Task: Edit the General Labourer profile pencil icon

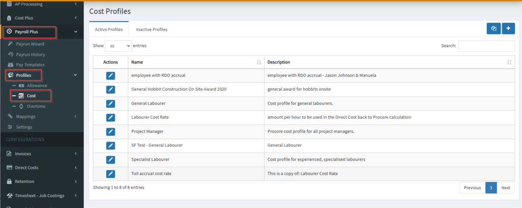Action: click(111, 103)
